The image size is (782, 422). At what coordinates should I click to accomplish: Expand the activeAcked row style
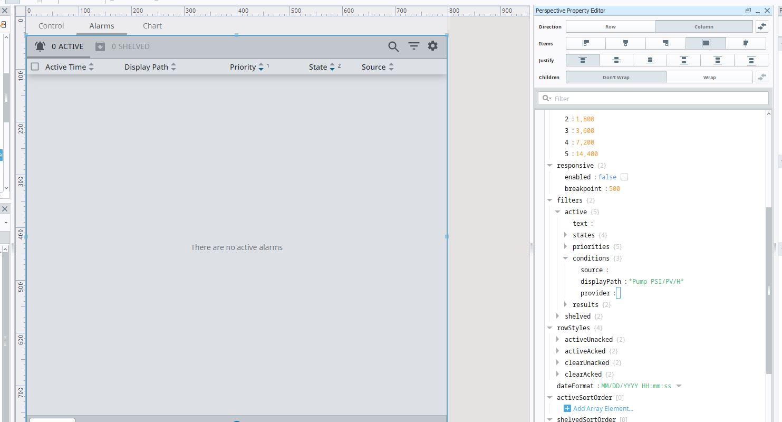pos(557,351)
